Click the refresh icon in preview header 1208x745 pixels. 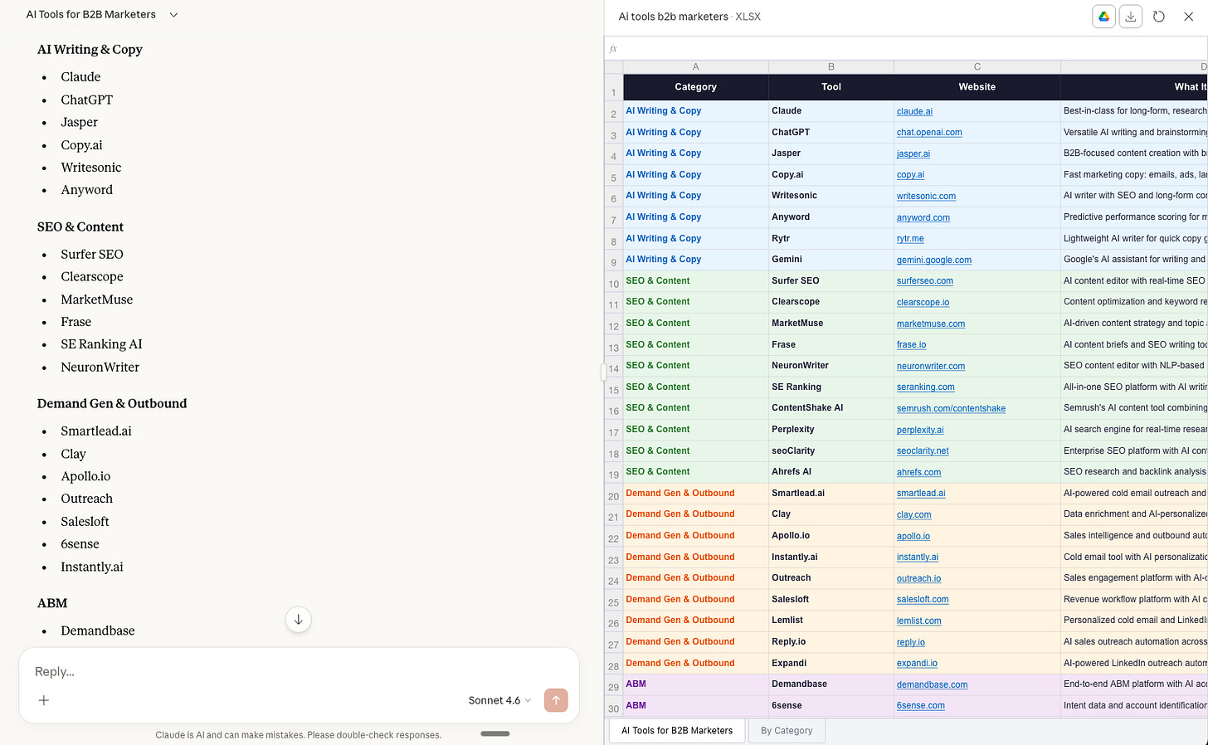pyautogui.click(x=1159, y=17)
